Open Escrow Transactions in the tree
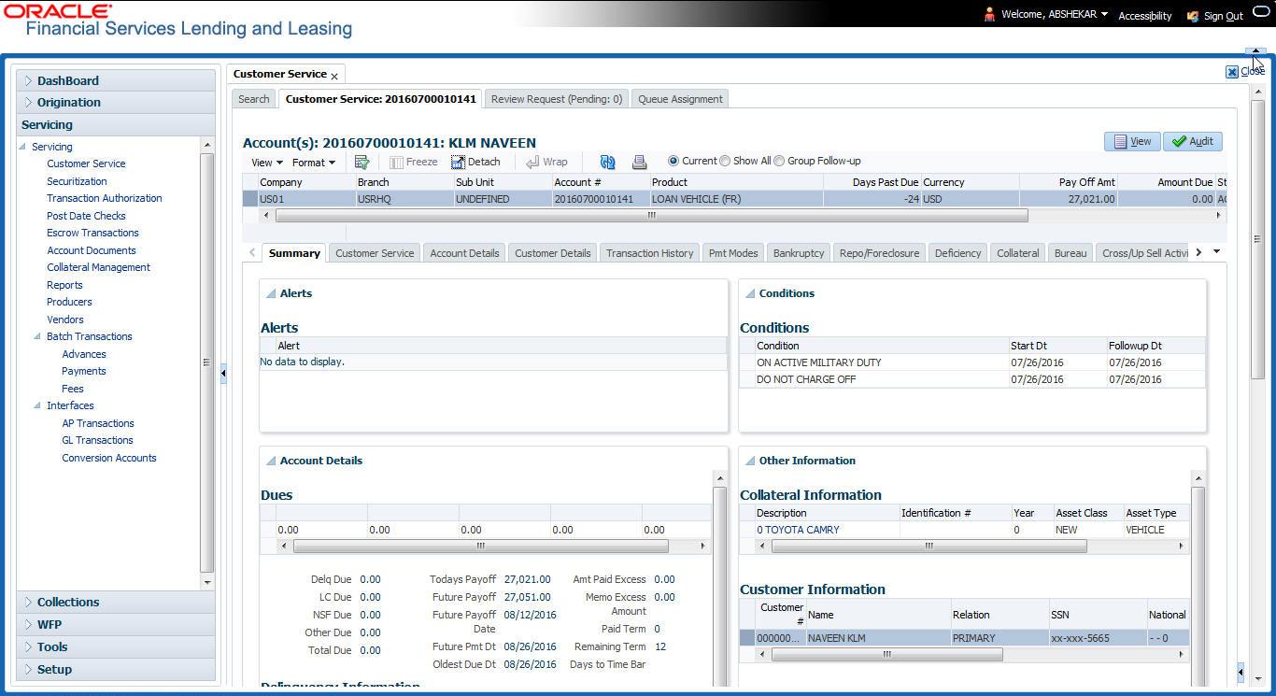Viewport: 1276px width, 696px height. pos(92,233)
